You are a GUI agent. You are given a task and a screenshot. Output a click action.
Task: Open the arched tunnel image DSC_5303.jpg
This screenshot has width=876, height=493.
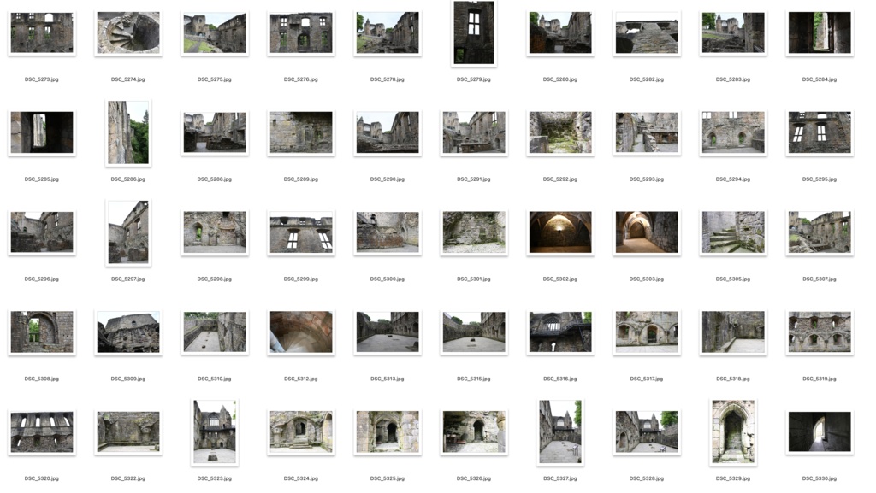(646, 232)
